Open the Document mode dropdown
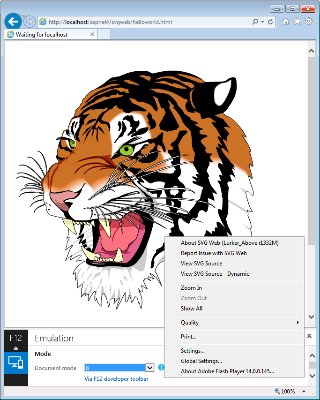Screen dimensions: 320x400 (149, 368)
